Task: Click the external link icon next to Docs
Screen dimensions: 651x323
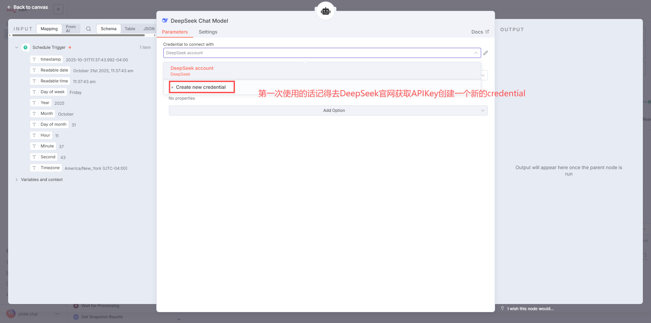Action: [487, 32]
